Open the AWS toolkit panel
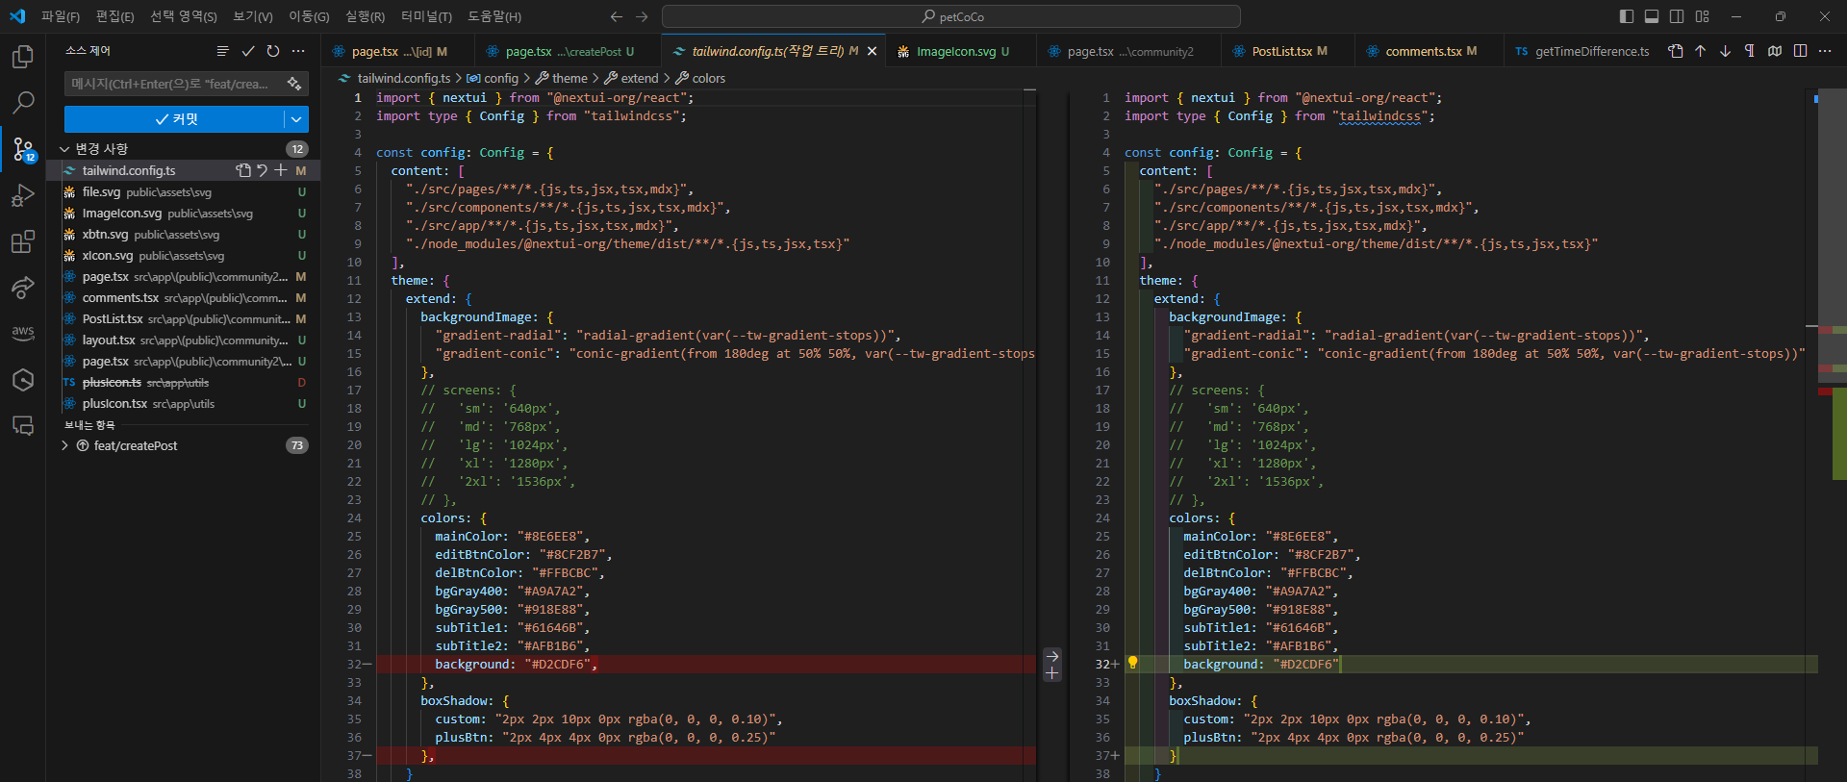 click(x=22, y=333)
